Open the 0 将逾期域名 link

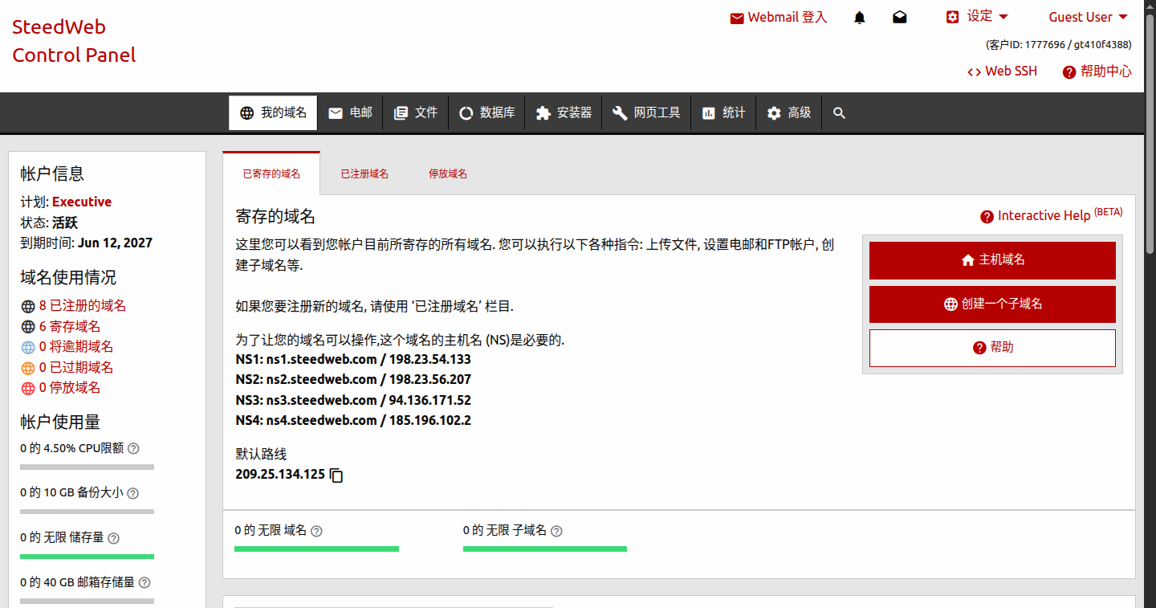point(76,347)
